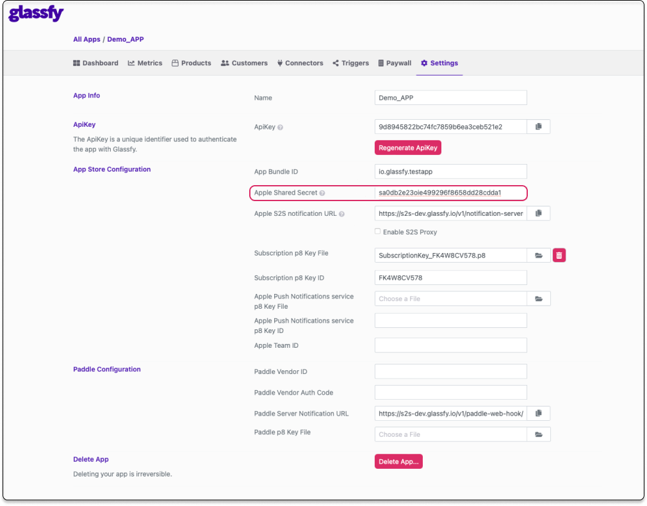Viewport: 647px width, 506px height.
Task: Click the Paddle Configuration heading
Action: click(x=107, y=370)
